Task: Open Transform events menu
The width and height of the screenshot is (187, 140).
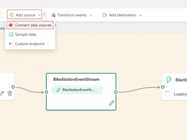Action: pyautogui.click(x=72, y=15)
